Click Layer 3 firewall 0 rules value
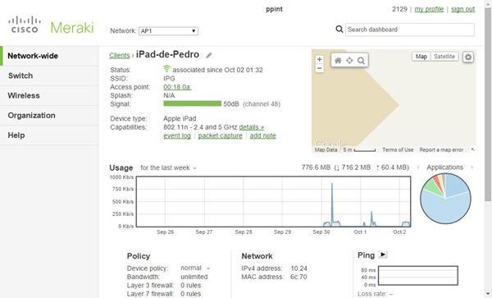The image size is (492, 298). (x=190, y=285)
